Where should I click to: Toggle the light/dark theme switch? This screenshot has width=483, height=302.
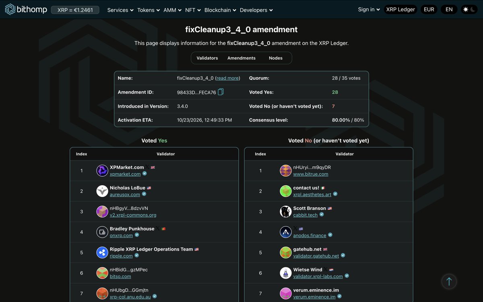point(469,10)
